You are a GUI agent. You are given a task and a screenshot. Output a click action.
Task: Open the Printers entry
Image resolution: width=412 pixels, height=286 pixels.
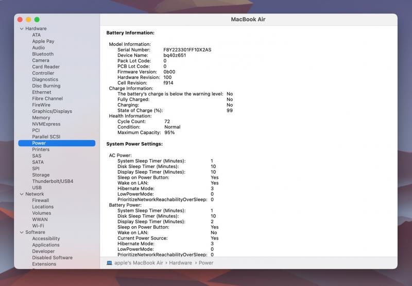tap(41, 149)
